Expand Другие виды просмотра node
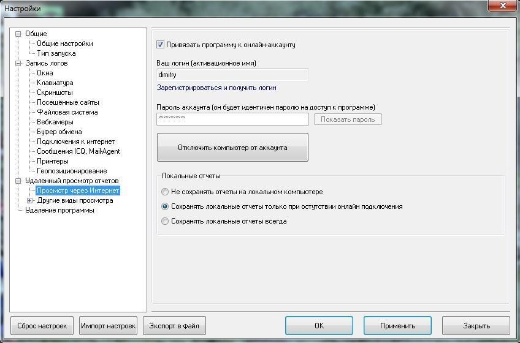 click(30, 200)
